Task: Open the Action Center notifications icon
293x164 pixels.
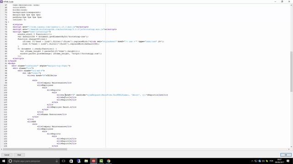Action: pyautogui.click(x=288, y=161)
